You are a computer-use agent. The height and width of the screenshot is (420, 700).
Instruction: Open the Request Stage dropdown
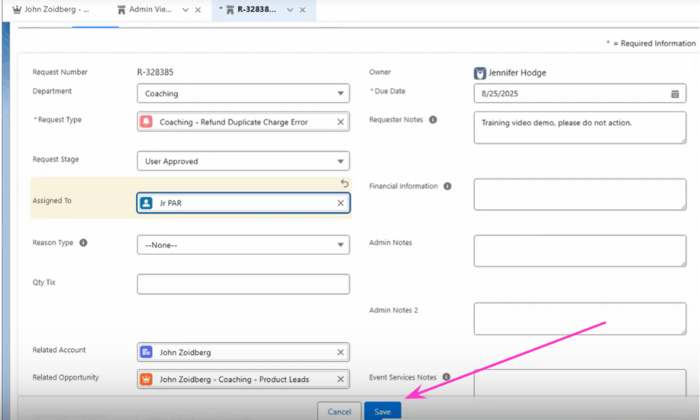coord(243,161)
